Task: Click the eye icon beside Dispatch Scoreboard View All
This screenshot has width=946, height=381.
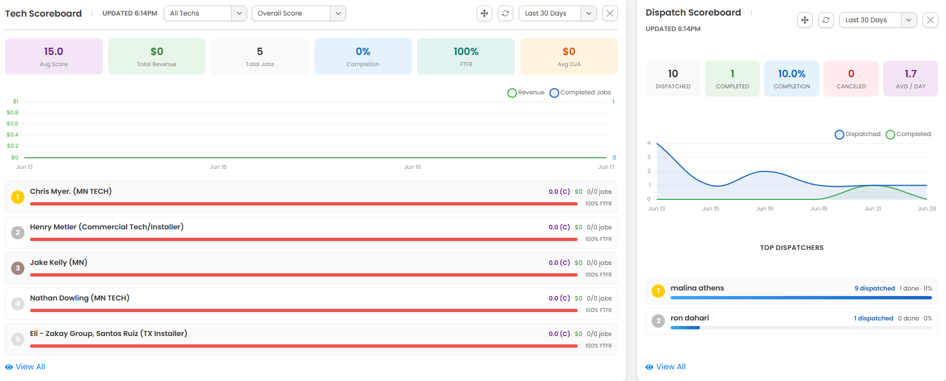Action: click(649, 367)
